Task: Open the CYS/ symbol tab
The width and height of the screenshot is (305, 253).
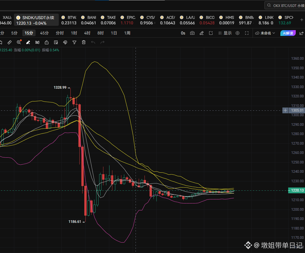Action: [147, 20]
